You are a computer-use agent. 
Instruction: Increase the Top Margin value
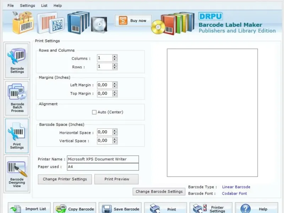pyautogui.click(x=114, y=92)
